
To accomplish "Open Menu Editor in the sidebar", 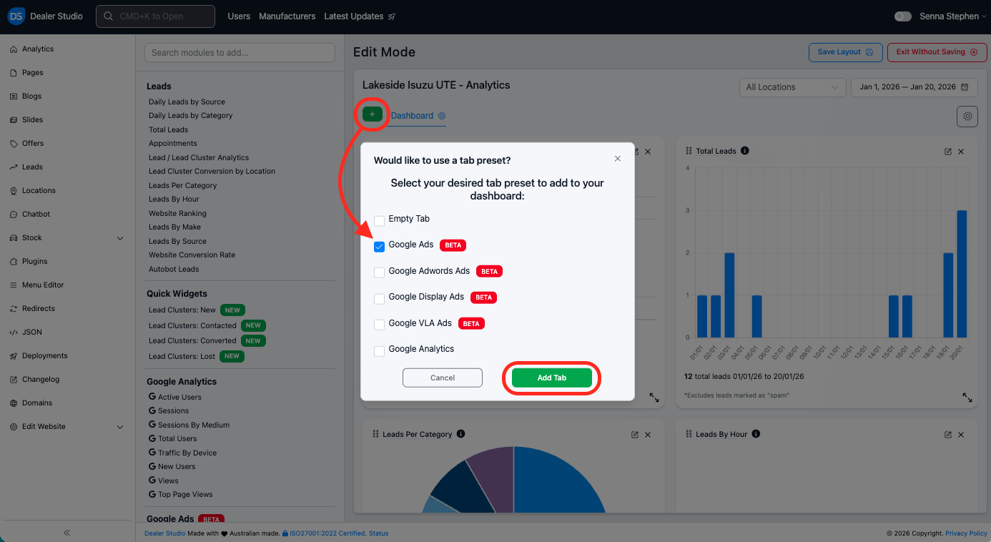I will coord(43,285).
